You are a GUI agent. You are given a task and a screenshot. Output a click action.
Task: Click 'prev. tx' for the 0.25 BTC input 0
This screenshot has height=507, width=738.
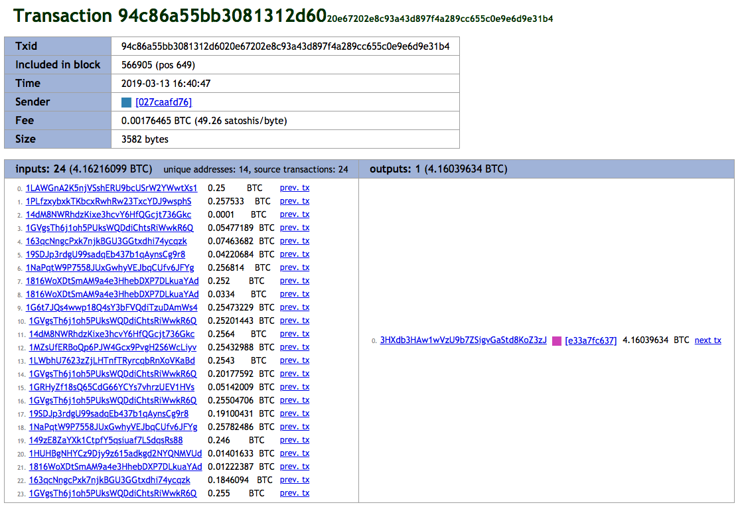[295, 188]
